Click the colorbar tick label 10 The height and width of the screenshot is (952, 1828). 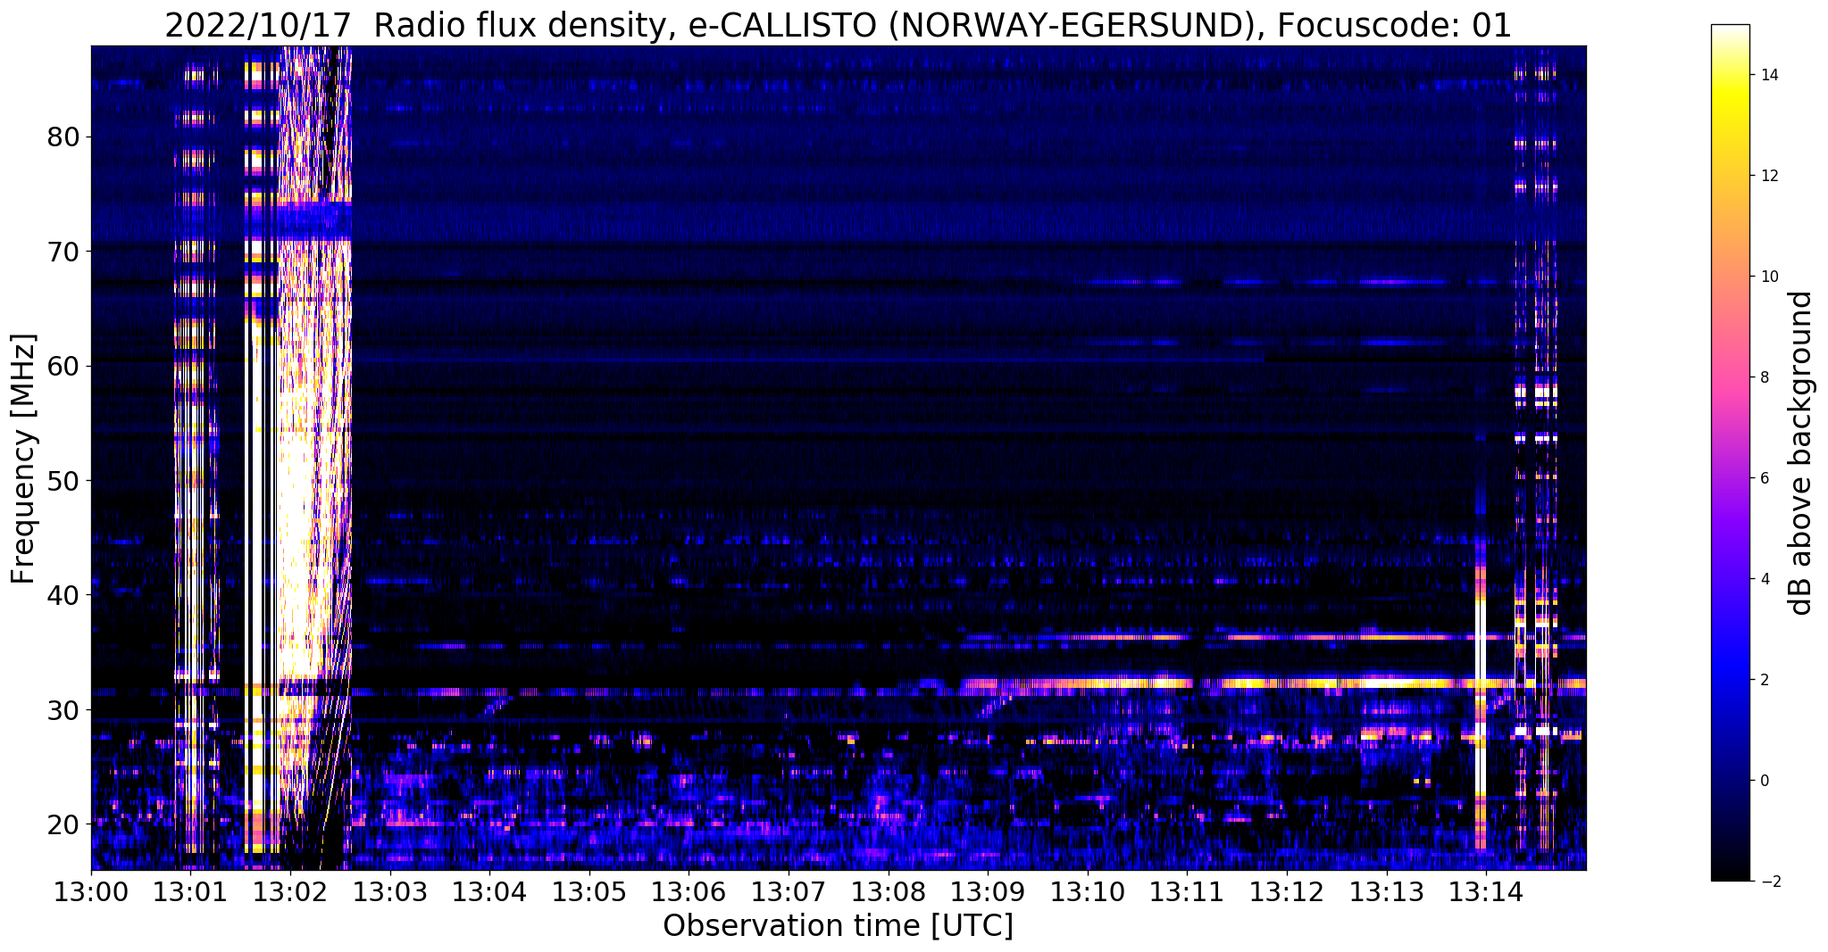pos(1767,277)
